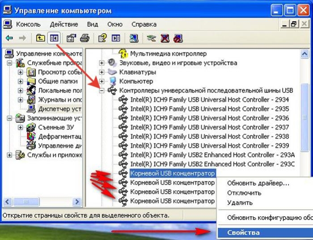
Task: Collapse the USB controllers (Контроллеры) node
Action: point(102,91)
